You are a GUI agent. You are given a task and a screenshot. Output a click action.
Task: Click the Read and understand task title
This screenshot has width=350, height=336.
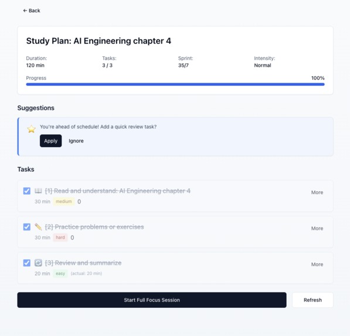tap(118, 191)
